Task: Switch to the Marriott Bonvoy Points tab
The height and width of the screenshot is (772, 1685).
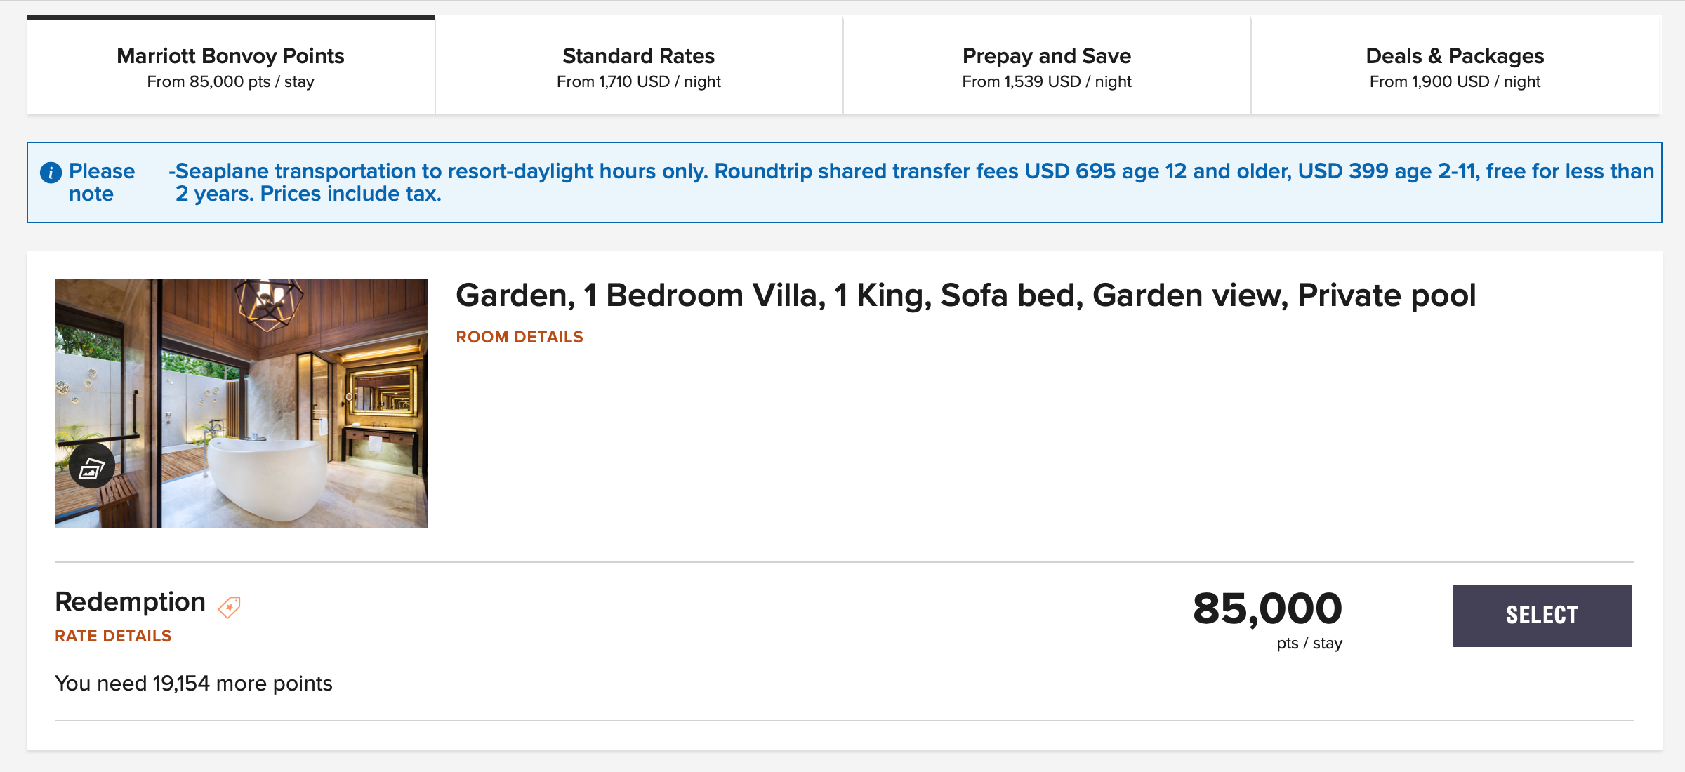Action: point(230,66)
